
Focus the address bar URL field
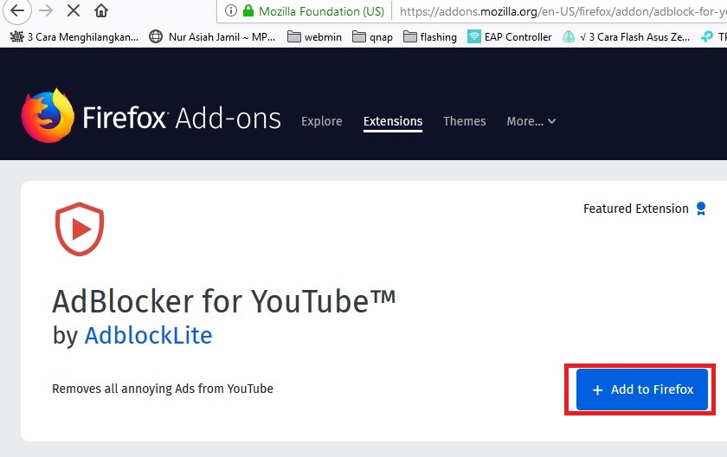coord(562,11)
